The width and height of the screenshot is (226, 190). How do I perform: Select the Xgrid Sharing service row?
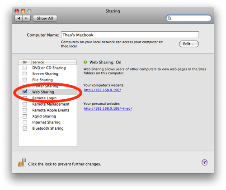tap(47, 116)
